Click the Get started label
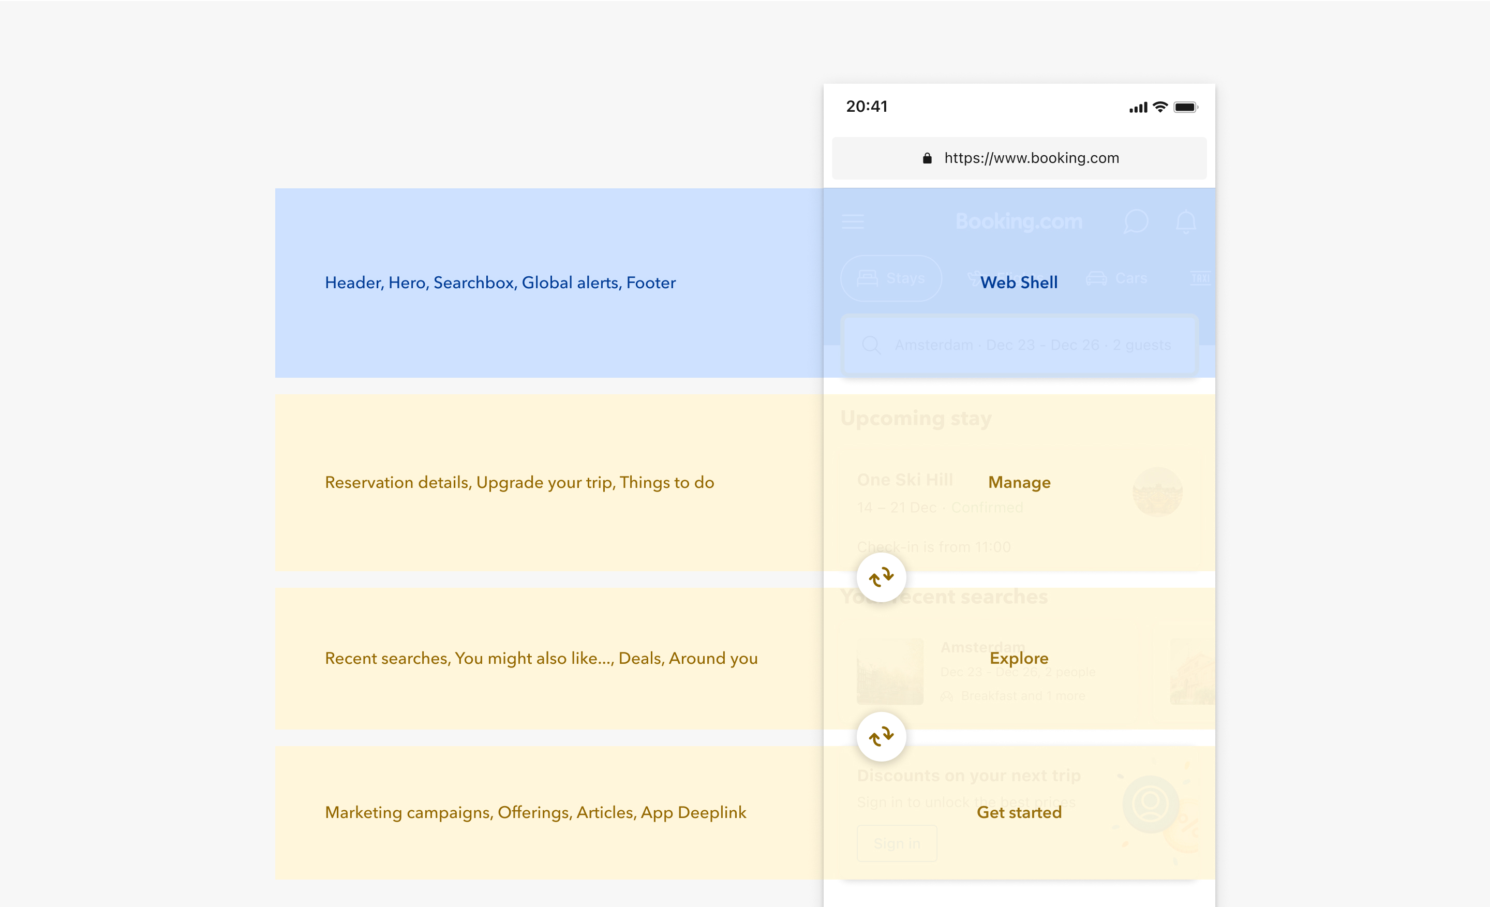 point(1020,812)
